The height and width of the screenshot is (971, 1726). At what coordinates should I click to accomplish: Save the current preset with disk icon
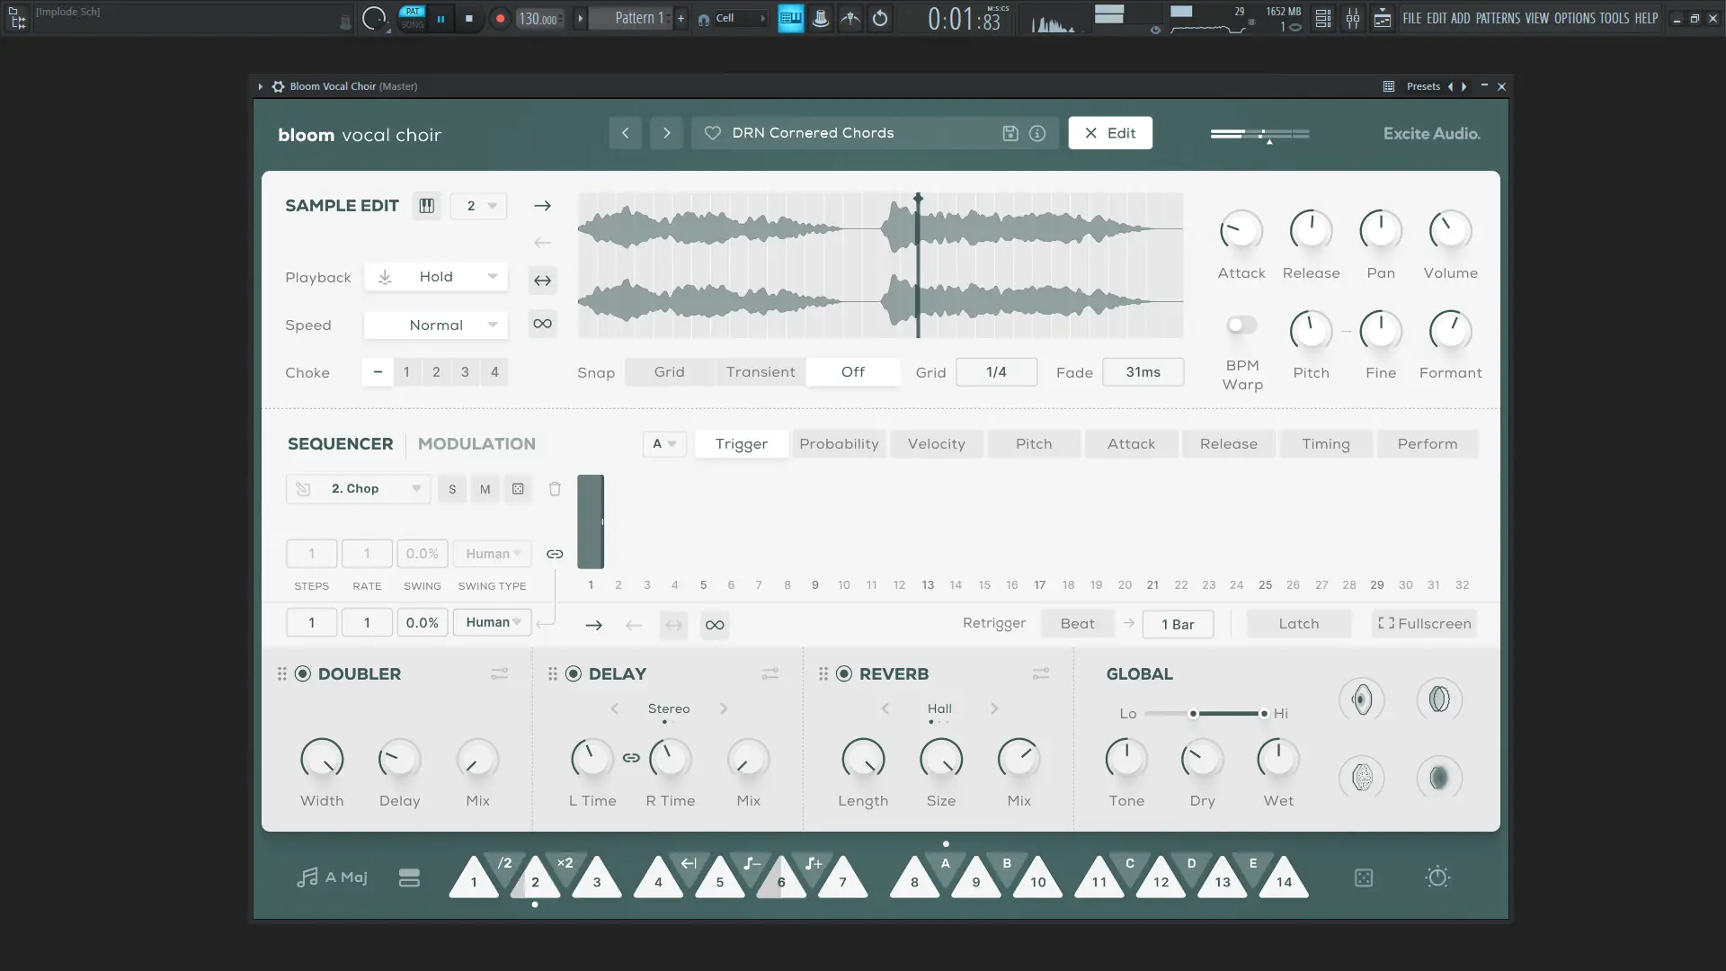tap(1010, 133)
